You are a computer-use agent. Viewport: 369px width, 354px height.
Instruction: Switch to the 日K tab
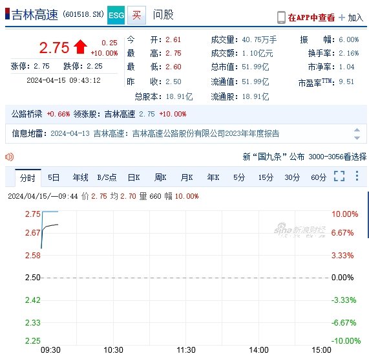point(134,177)
